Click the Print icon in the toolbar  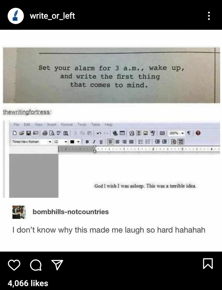[45, 133]
